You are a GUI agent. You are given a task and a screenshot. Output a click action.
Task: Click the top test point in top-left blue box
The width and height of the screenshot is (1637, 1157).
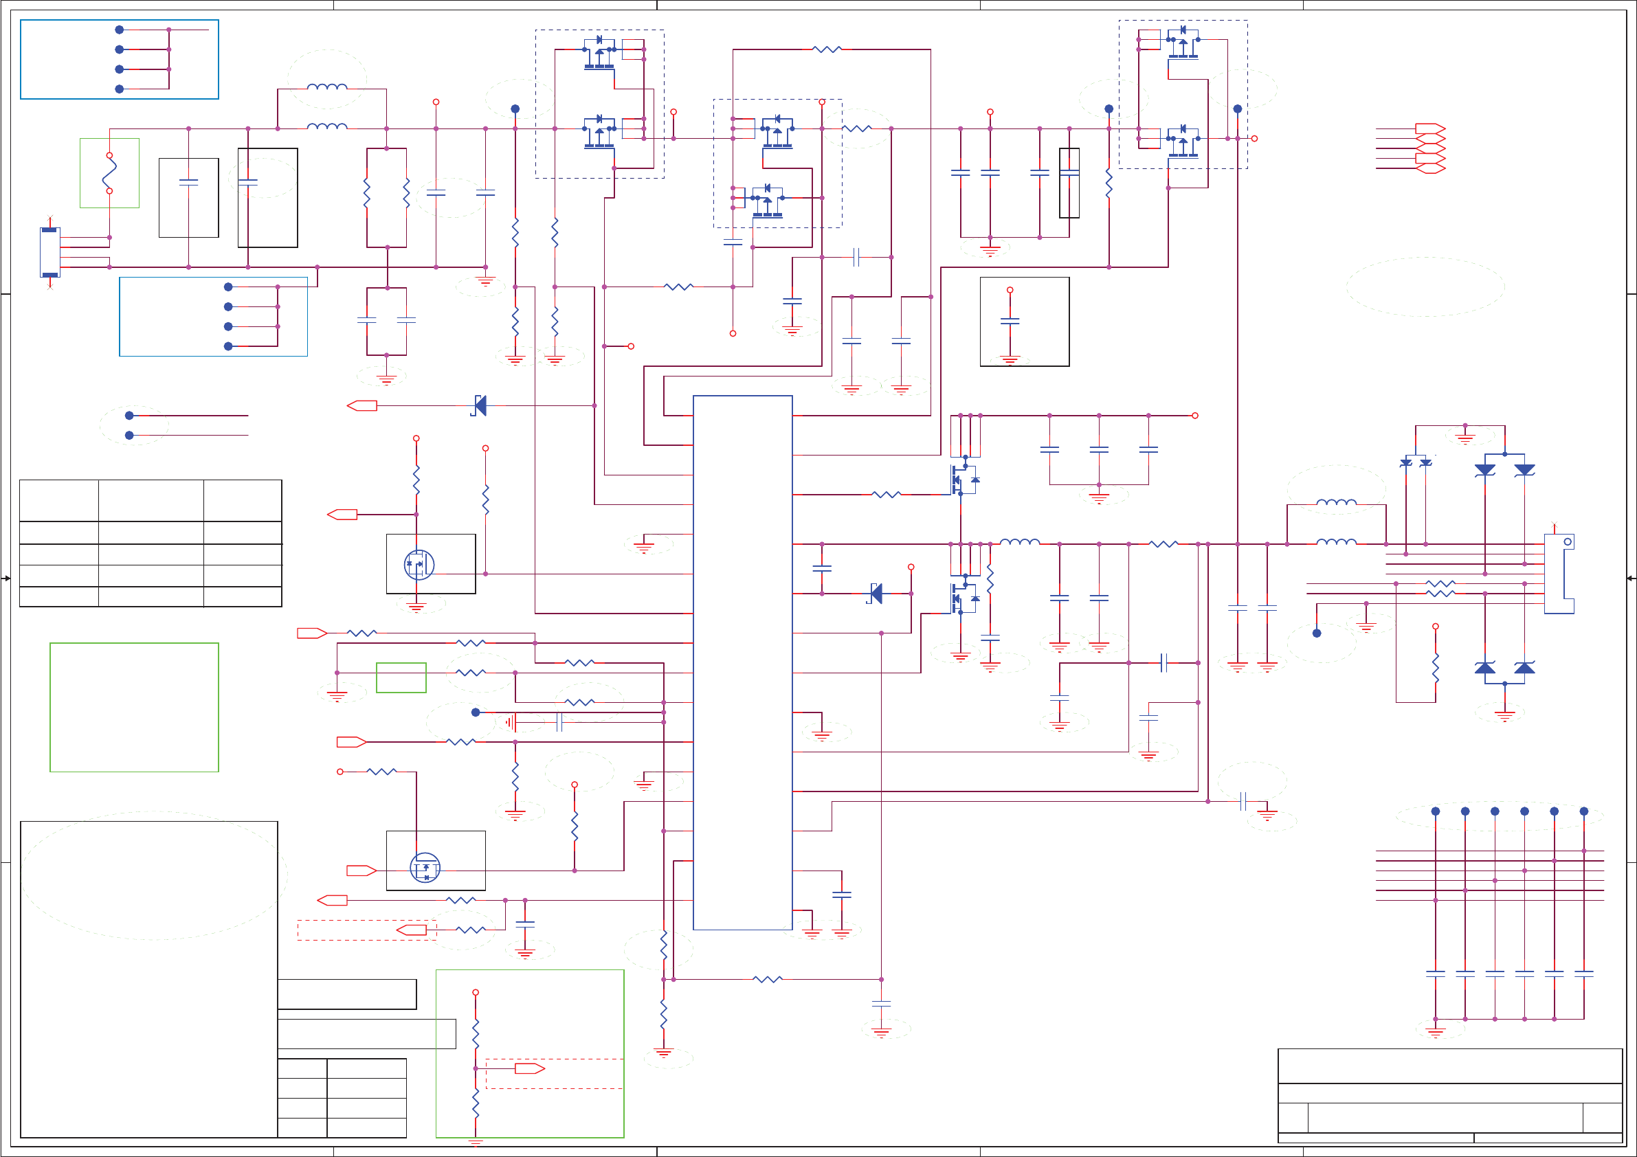[120, 30]
